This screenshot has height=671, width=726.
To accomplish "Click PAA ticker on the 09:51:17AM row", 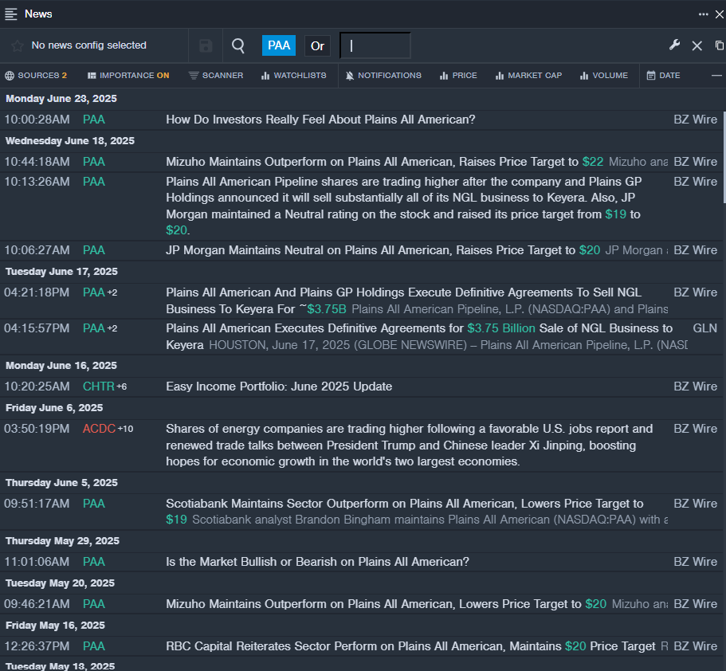I will pyautogui.click(x=94, y=504).
